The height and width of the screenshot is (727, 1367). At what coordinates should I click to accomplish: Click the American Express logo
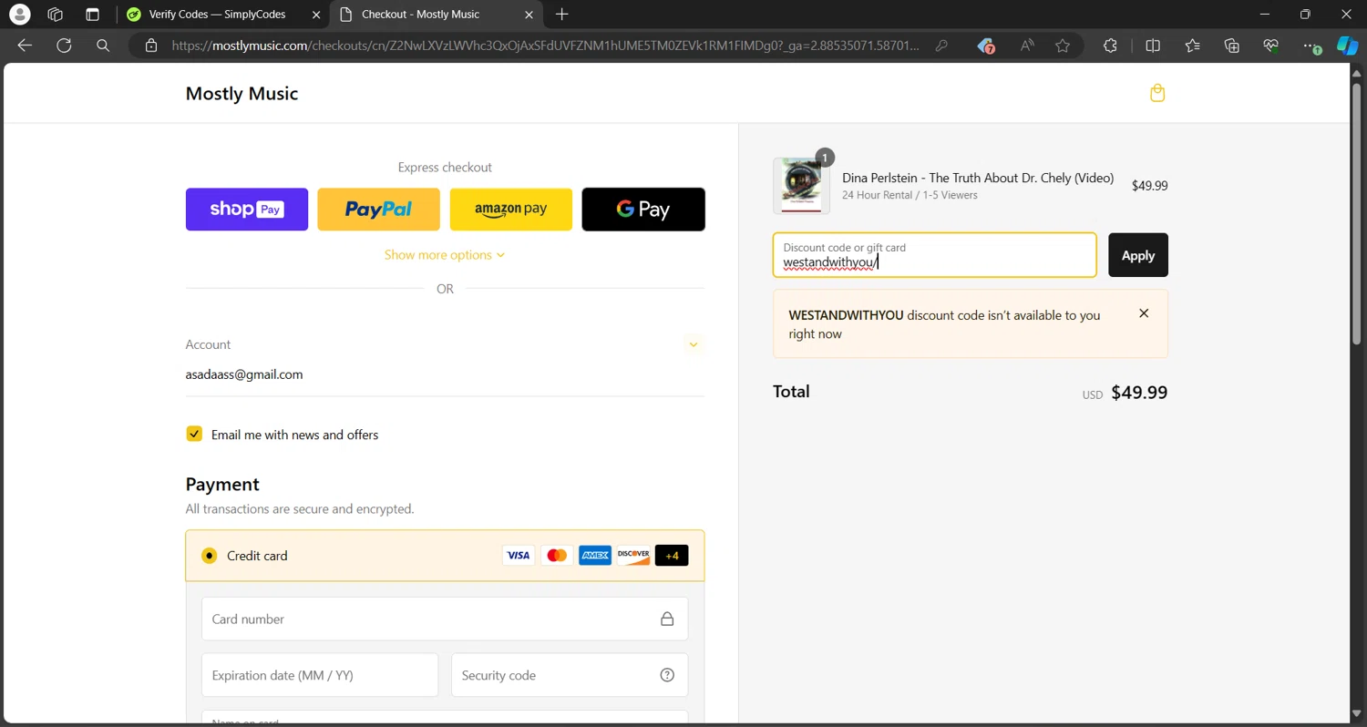coord(595,556)
